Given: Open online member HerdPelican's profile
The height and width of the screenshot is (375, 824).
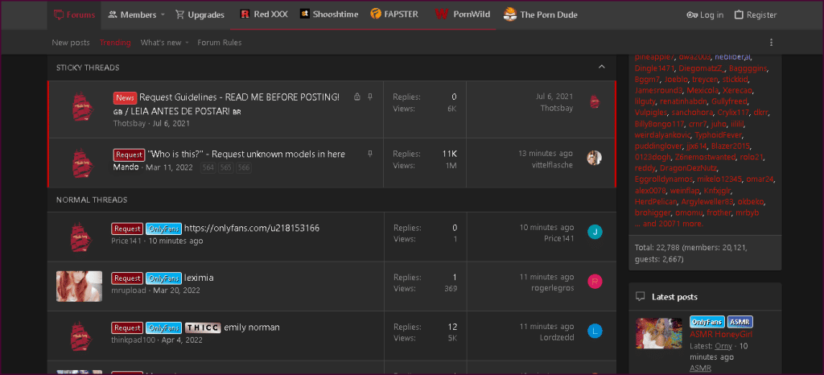Looking at the screenshot, I should [656, 202].
